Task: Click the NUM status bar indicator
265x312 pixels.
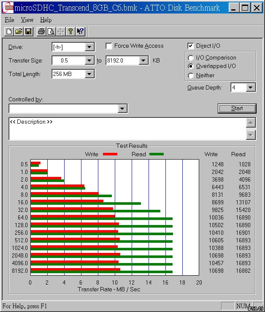Action: coord(243,306)
